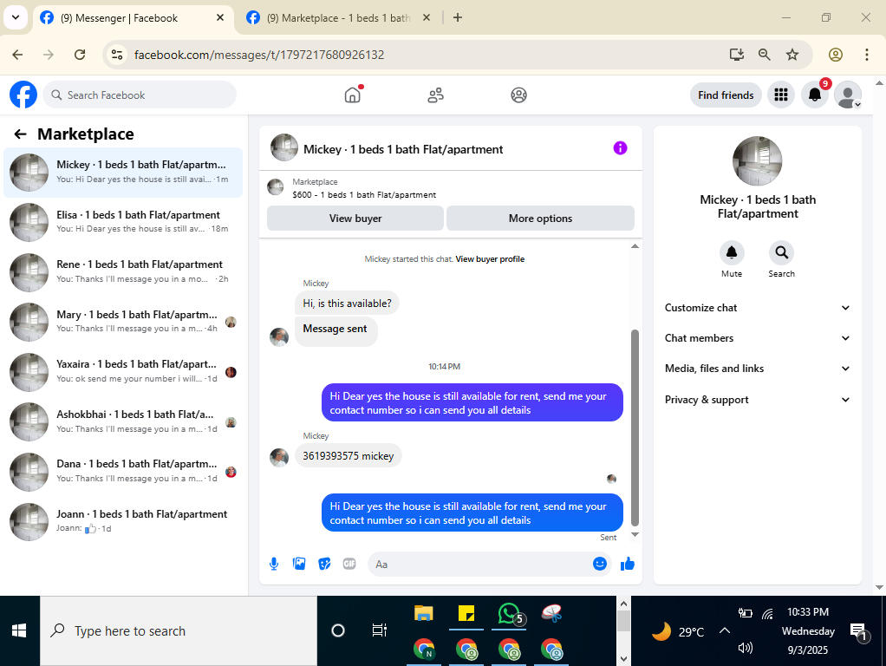Click the chat messages scrollbar thumb

tap(635, 428)
